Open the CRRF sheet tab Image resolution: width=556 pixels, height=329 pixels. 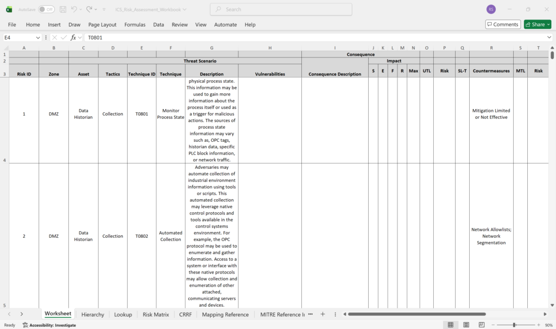(186, 314)
